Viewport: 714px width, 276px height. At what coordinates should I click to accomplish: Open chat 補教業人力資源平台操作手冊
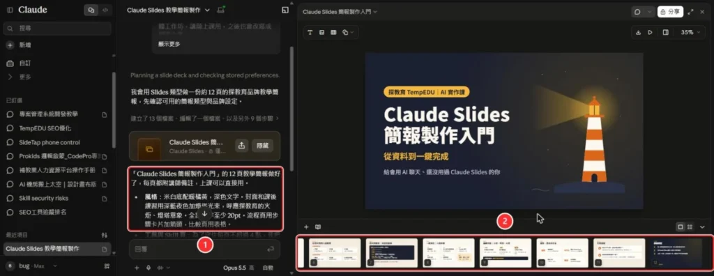click(x=57, y=170)
